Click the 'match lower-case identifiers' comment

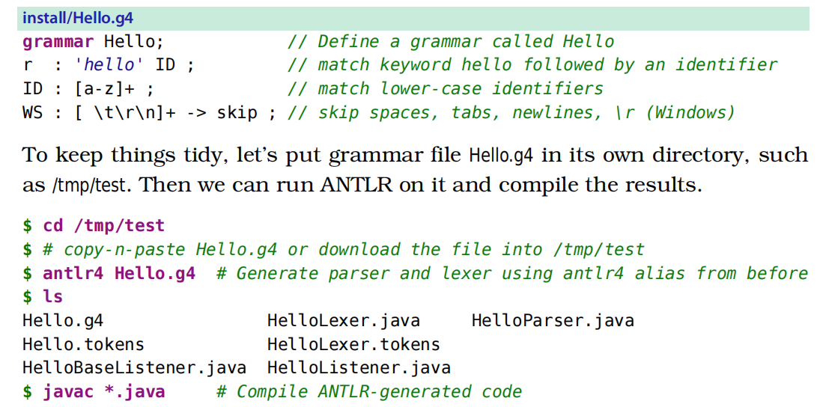click(x=446, y=89)
